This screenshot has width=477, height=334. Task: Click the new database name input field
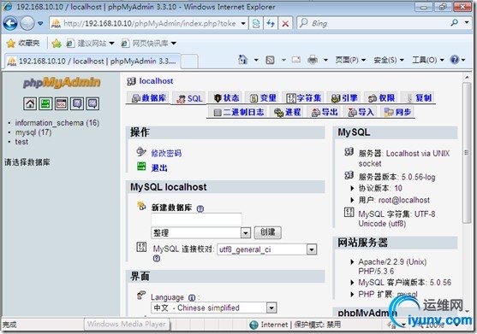196,219
